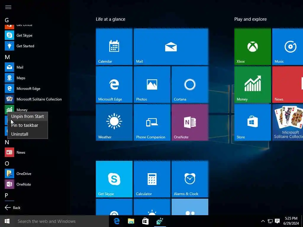Image resolution: width=303 pixels, height=227 pixels.
Task: Launch the Calculator tile
Action: [x=152, y=179]
